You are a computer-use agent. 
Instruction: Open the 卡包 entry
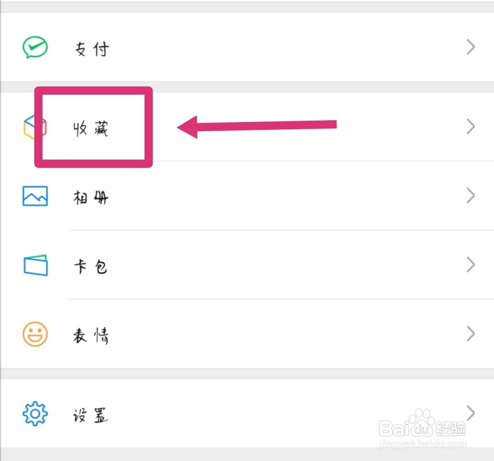point(247,265)
